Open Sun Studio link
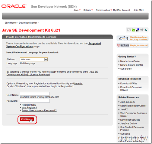Image resolution: width=152 pixels, height=144 pixels. (x=126, y=69)
